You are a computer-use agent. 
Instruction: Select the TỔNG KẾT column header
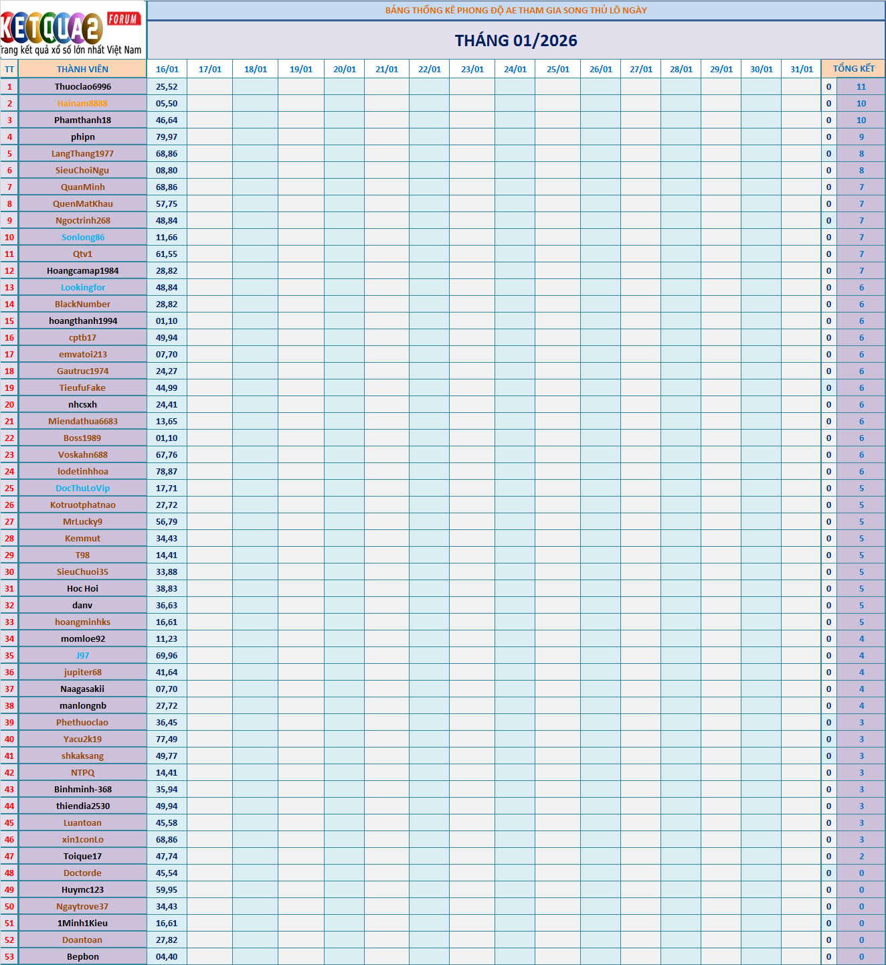pos(853,69)
